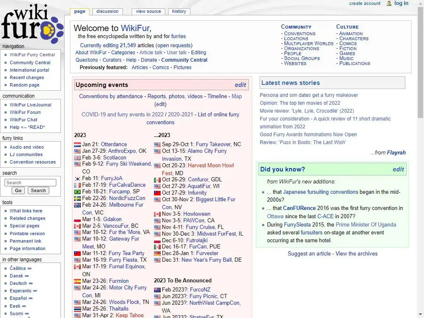Open the history tab
424x318 pixels.
[x=179, y=11]
